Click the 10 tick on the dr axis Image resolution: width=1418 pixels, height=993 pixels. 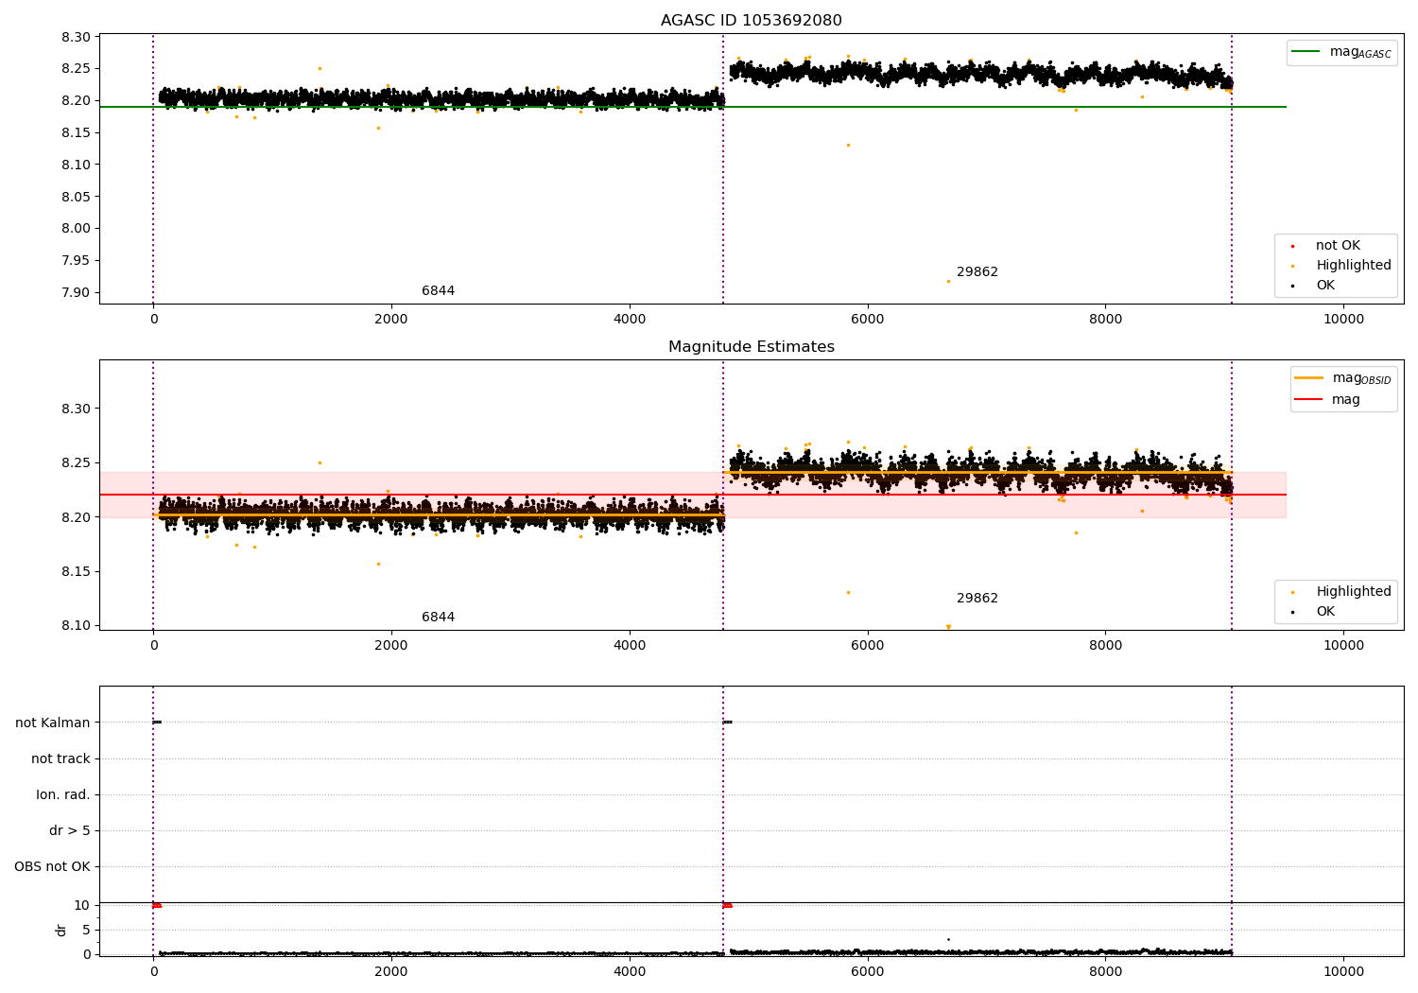click(x=82, y=905)
